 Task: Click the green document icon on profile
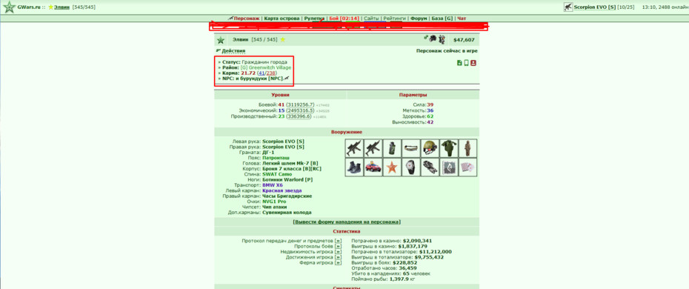[x=459, y=63]
